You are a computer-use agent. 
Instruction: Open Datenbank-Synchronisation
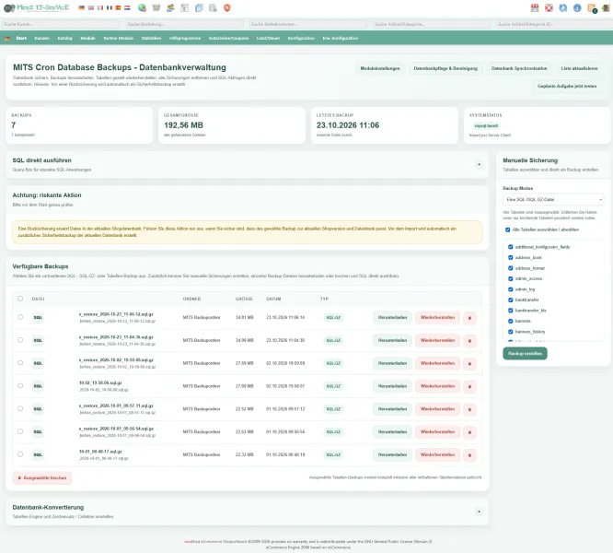click(x=519, y=68)
